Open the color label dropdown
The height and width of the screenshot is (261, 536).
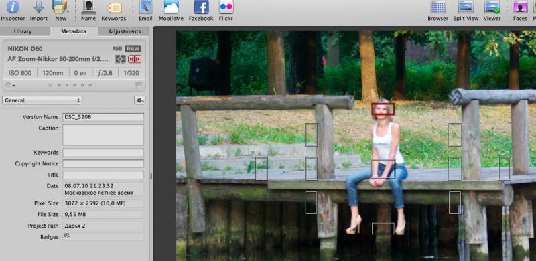tap(10, 86)
